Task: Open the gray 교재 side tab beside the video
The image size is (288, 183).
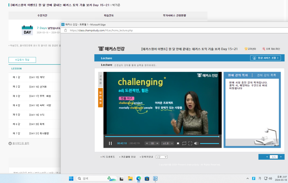Action: click(100, 79)
